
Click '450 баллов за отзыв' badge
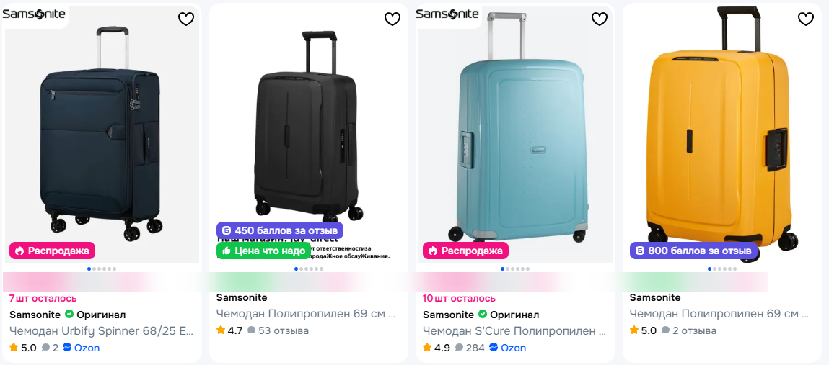tap(280, 230)
